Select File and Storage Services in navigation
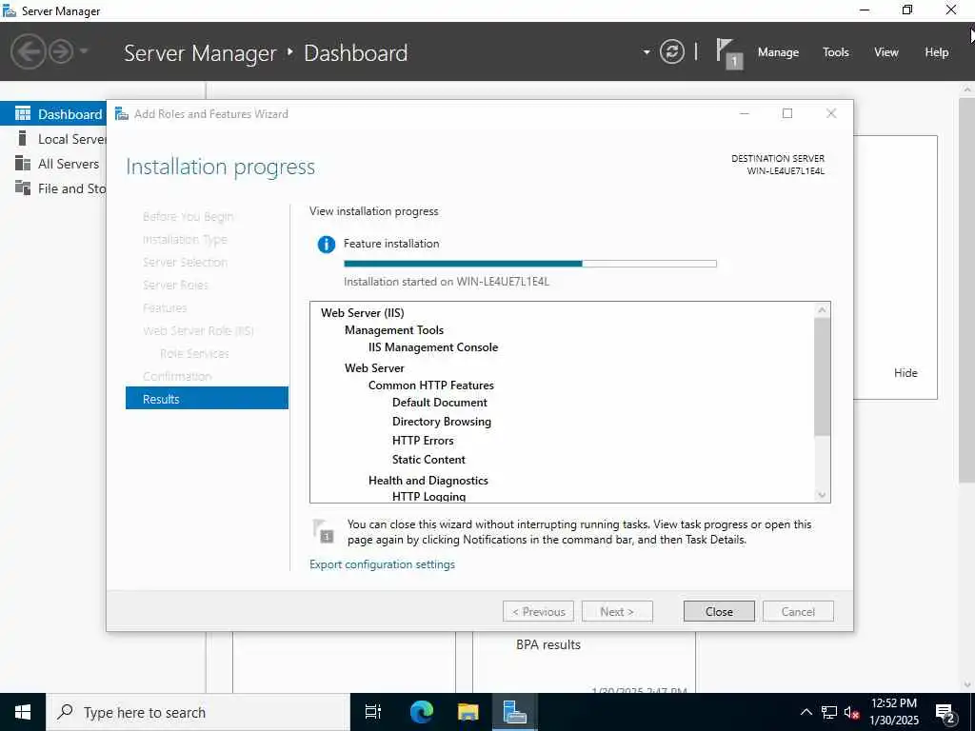This screenshot has width=975, height=731. click(53, 188)
